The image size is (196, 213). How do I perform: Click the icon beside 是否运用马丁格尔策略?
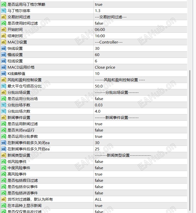pos(4,4)
